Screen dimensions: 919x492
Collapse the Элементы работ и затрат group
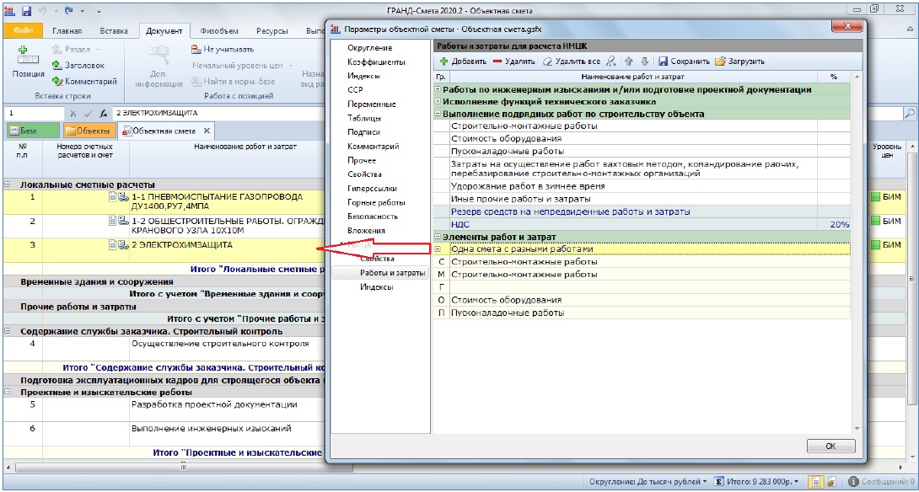pos(438,238)
